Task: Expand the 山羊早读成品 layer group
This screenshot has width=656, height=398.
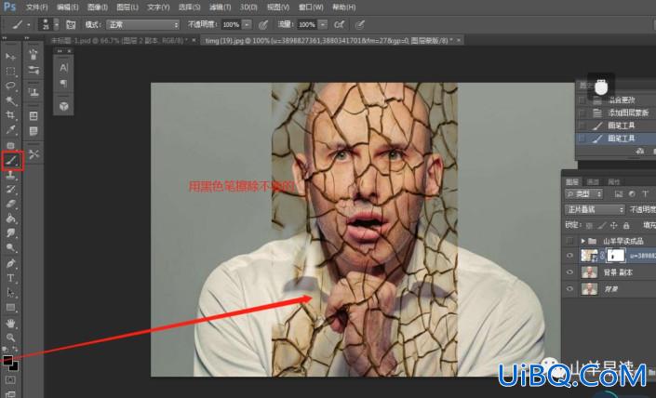Action: (x=582, y=241)
